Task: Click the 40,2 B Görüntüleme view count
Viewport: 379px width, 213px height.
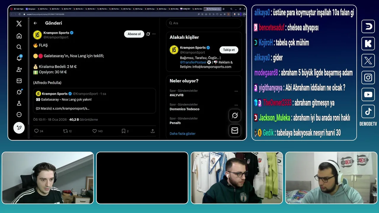Action: [83, 120]
